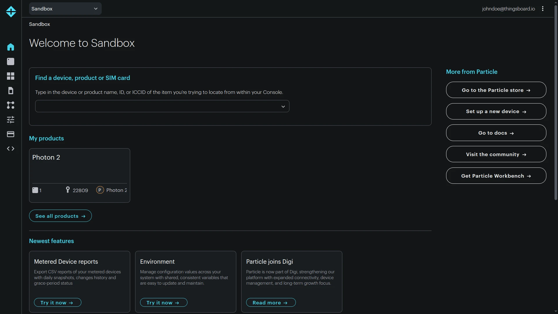Click the device count icon on Photon 2 card
The image size is (558, 314).
35,190
